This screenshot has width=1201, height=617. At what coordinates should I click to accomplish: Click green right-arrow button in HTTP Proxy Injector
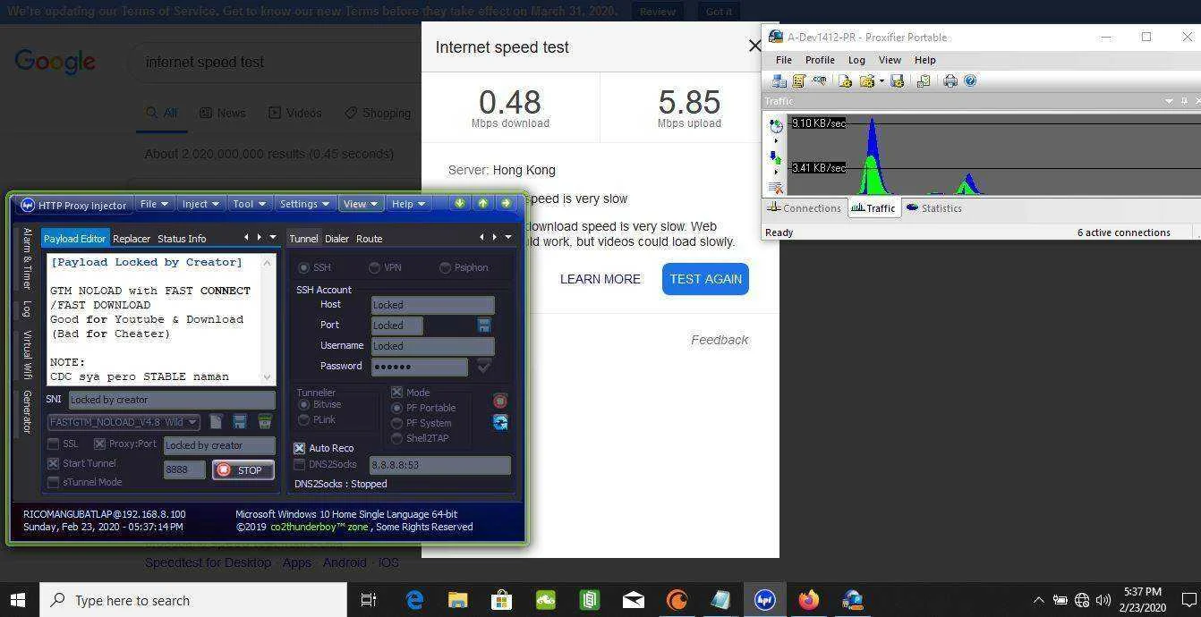point(506,203)
